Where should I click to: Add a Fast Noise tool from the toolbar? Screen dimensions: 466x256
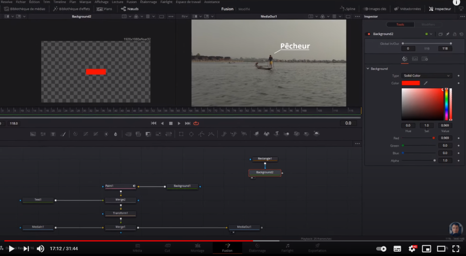tap(43, 134)
